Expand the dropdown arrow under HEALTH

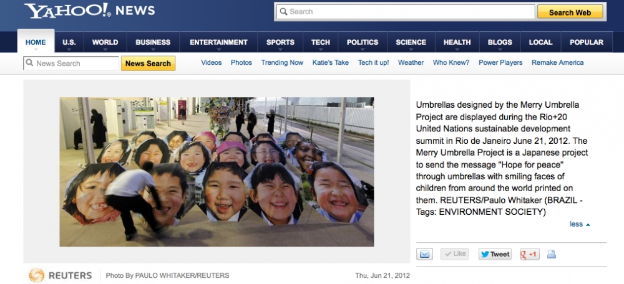(x=457, y=50)
